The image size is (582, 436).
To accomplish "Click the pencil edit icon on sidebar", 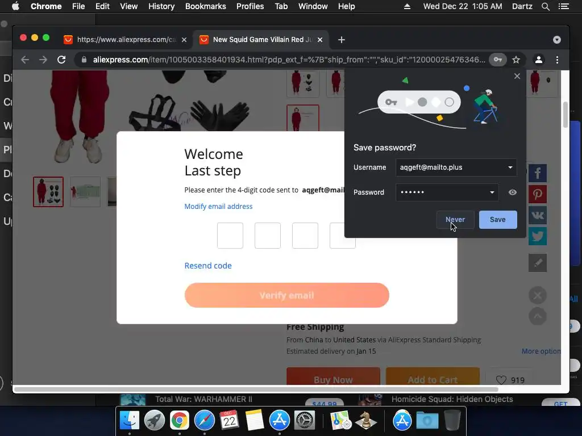I will tap(538, 263).
